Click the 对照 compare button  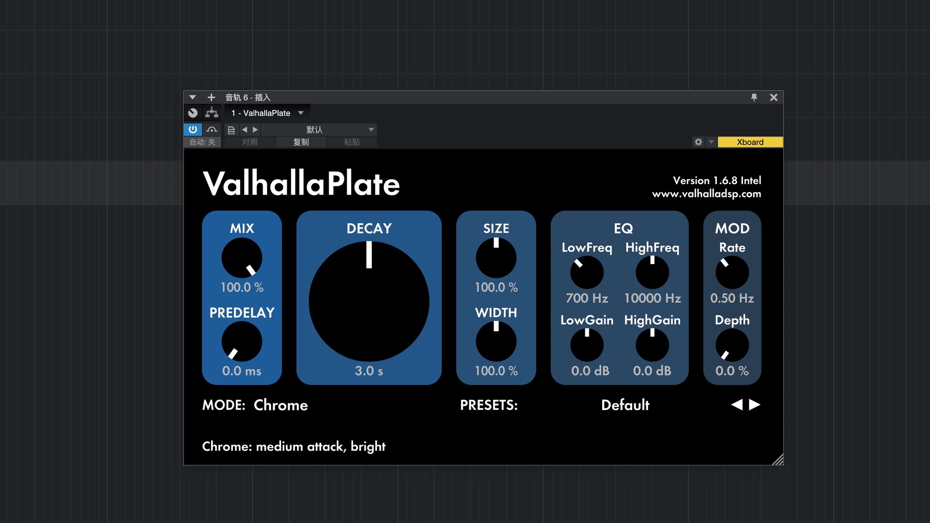[250, 142]
